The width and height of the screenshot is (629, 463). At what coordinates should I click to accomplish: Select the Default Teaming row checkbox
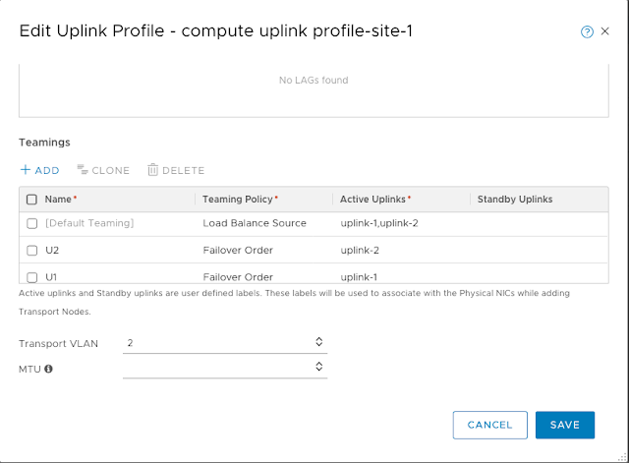pyautogui.click(x=31, y=223)
